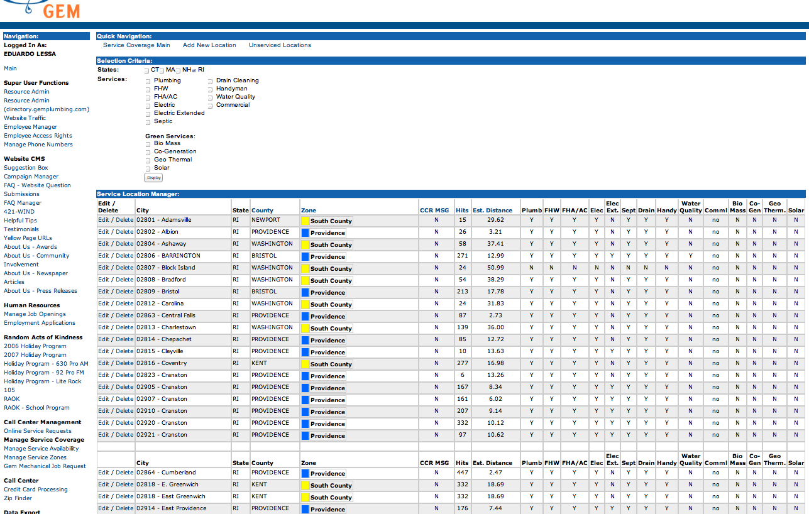This screenshot has height=514, width=809.
Task: Click blue zone swatch for 02802 Albion
Action: pos(305,233)
